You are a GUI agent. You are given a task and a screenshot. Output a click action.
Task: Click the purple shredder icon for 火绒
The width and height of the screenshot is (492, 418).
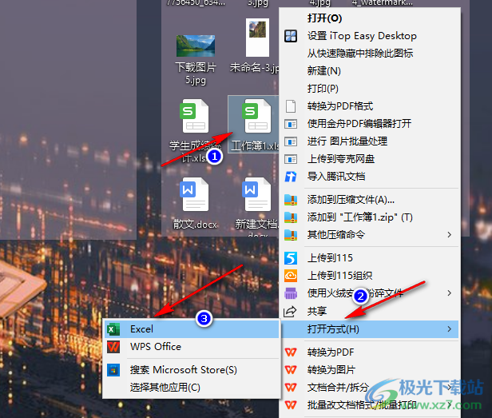coord(291,293)
